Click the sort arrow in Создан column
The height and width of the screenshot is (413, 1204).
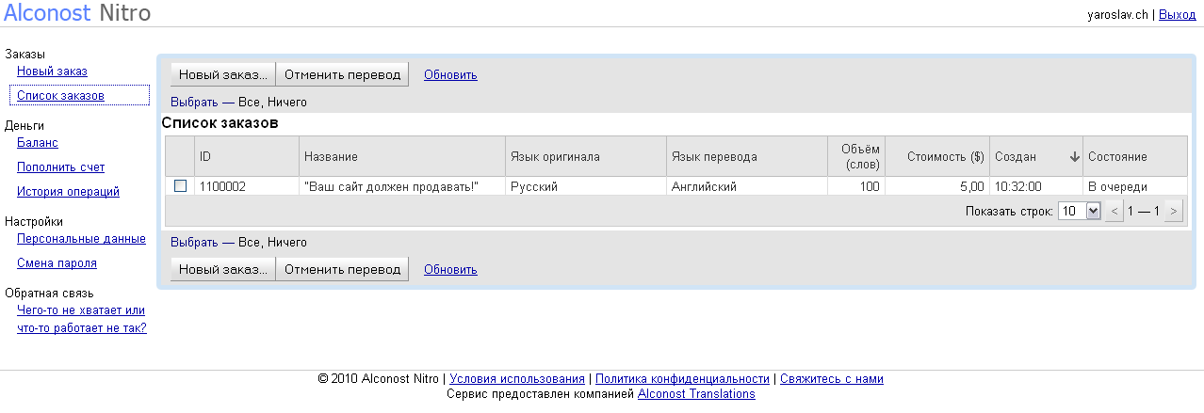[x=1074, y=157]
